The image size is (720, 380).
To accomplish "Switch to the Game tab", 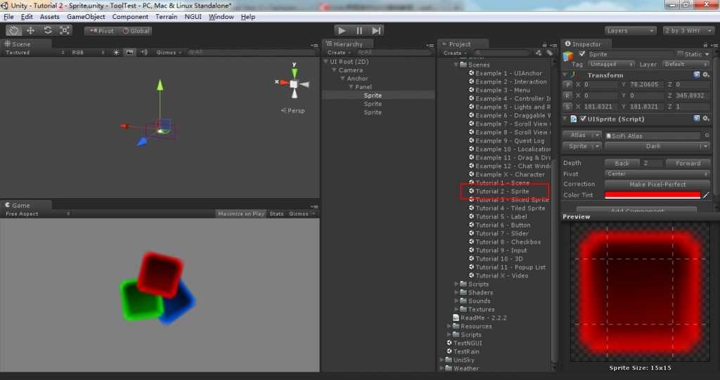I will [18, 205].
